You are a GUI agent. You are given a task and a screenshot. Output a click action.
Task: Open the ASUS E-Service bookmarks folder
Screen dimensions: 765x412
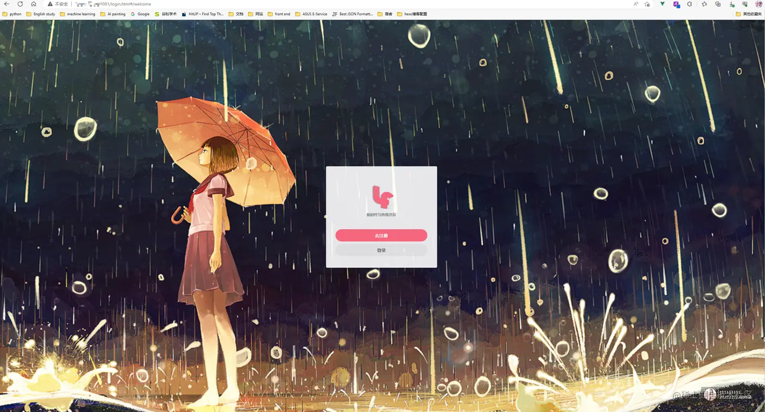pyautogui.click(x=311, y=14)
